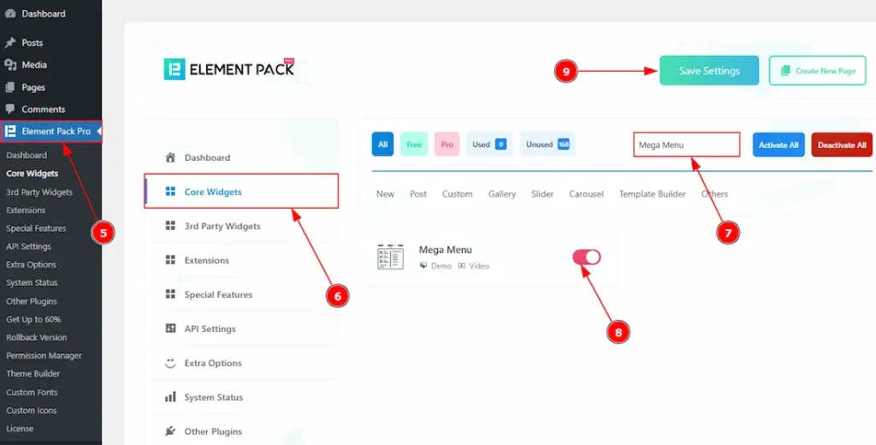Collapse the Element Pack Pro sidebar menu
The image size is (876, 445).
point(99,131)
